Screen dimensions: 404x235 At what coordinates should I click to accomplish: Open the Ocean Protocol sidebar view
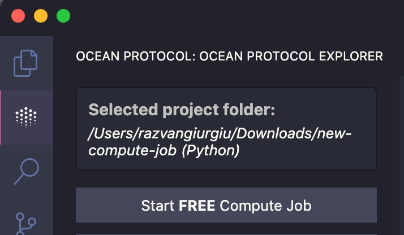pos(26,117)
